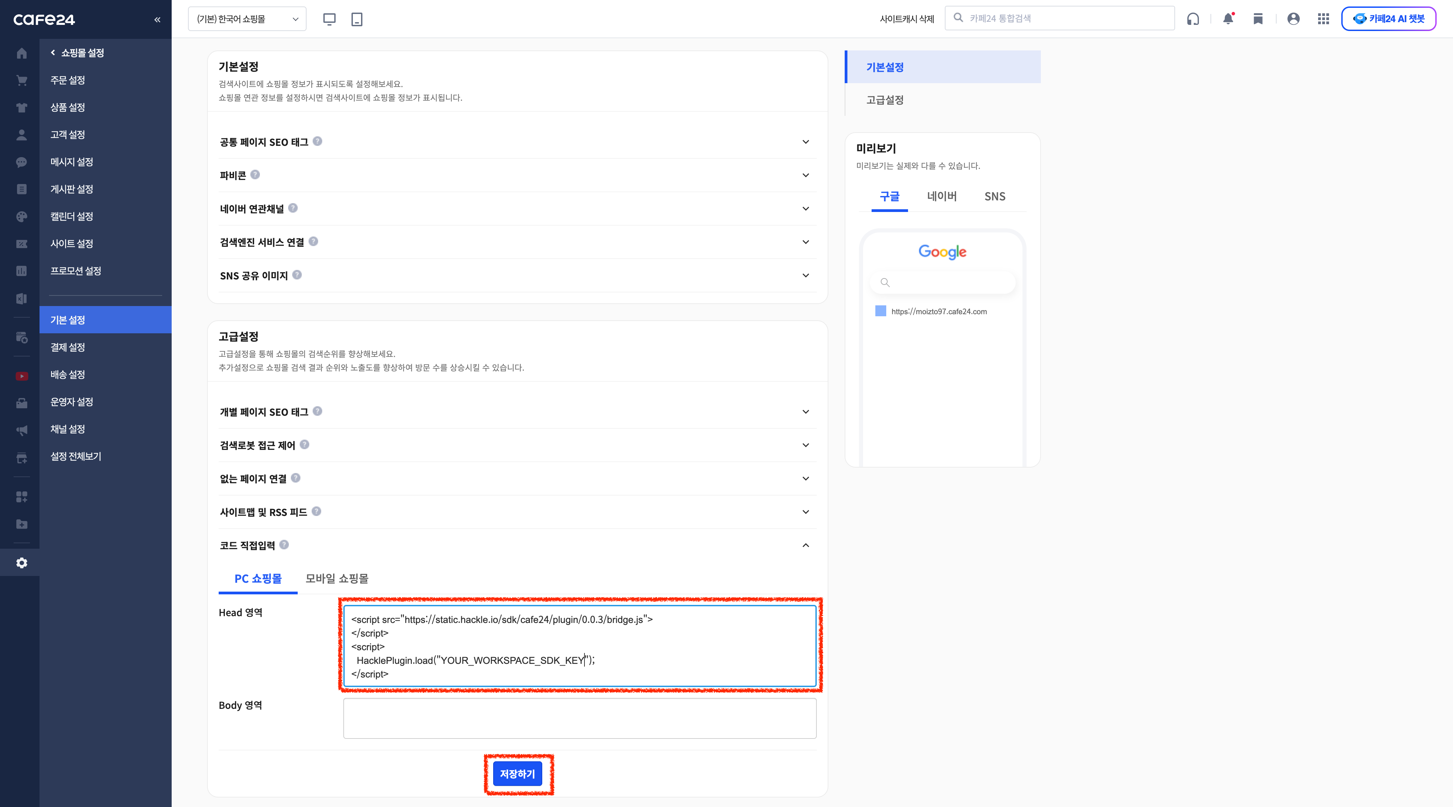Switch to PC desktop preview icon

tap(329, 19)
